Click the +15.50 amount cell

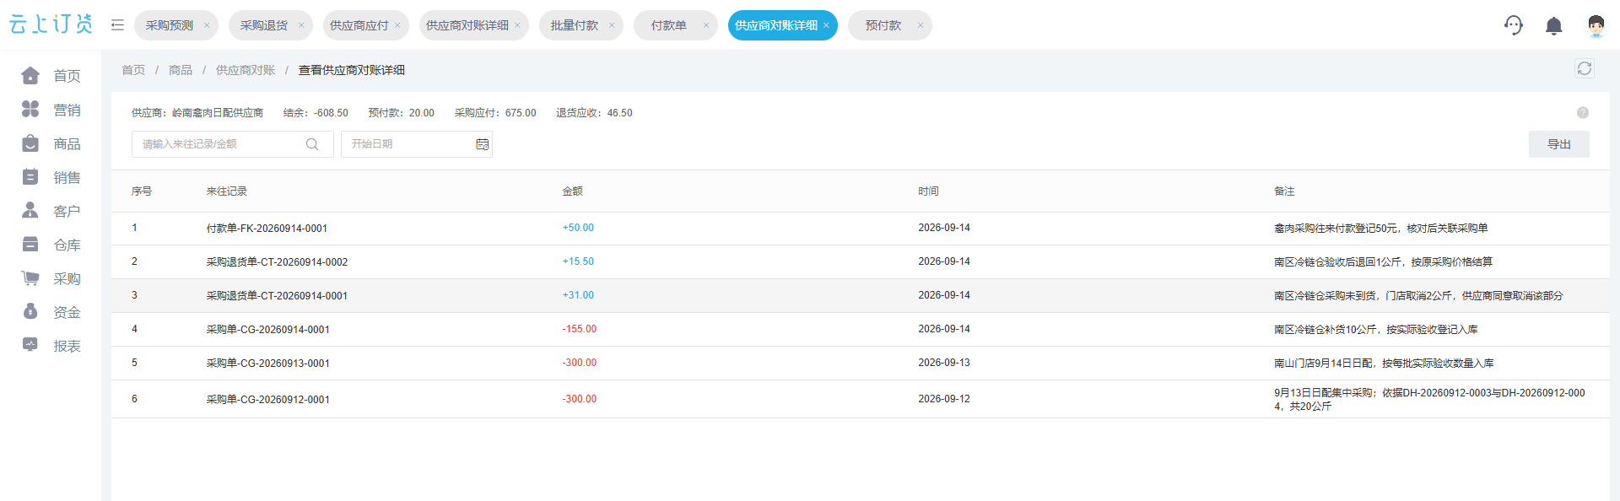(578, 261)
